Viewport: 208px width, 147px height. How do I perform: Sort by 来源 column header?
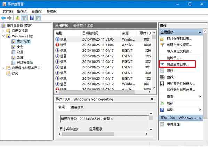129,33
